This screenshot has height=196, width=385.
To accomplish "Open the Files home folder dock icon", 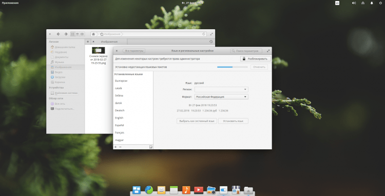I will (248, 190).
